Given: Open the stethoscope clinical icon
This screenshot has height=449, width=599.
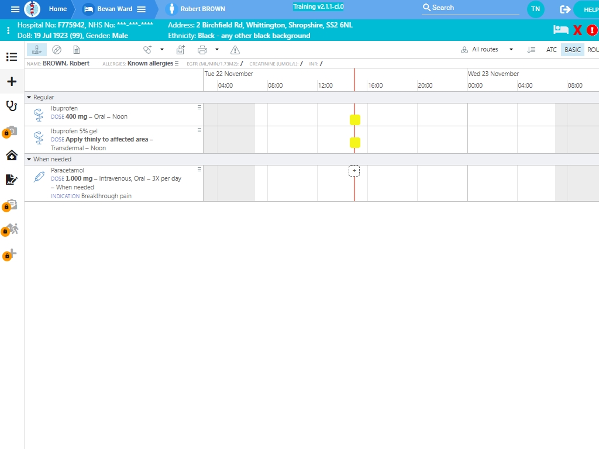Looking at the screenshot, I should click(x=12, y=106).
